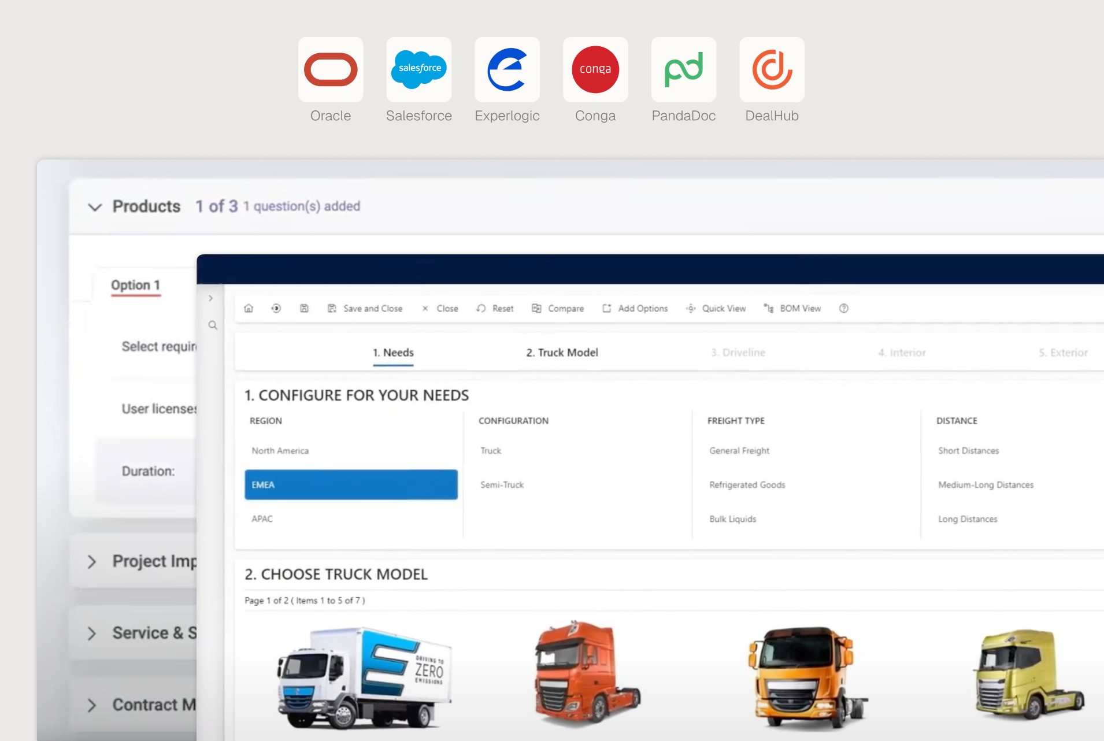
Task: Click the DealHub logo icon
Action: (x=772, y=69)
